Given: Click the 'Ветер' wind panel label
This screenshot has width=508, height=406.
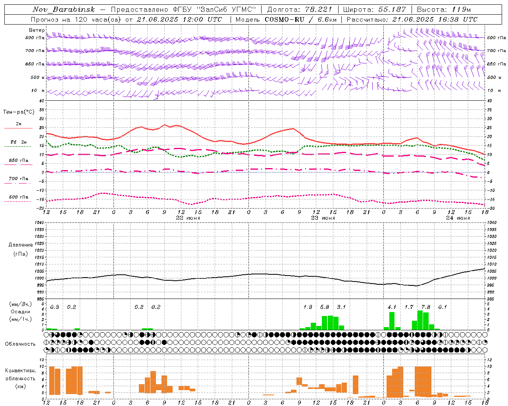Looking at the screenshot, I should click(x=37, y=30).
